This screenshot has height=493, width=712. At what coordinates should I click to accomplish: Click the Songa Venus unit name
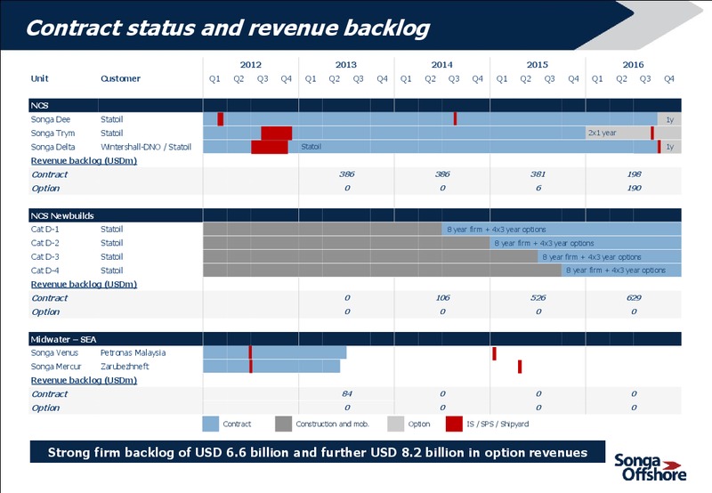54,352
